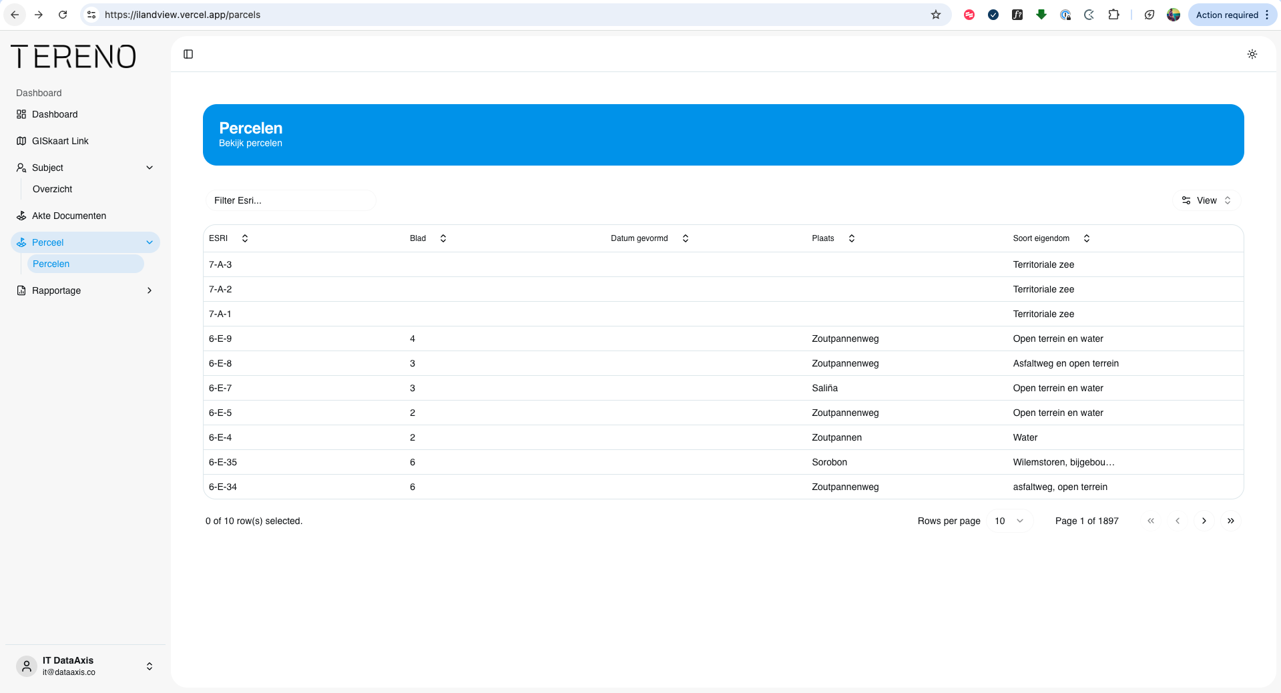Click the Saliña place cell
Image resolution: width=1281 pixels, height=693 pixels.
pyautogui.click(x=824, y=388)
